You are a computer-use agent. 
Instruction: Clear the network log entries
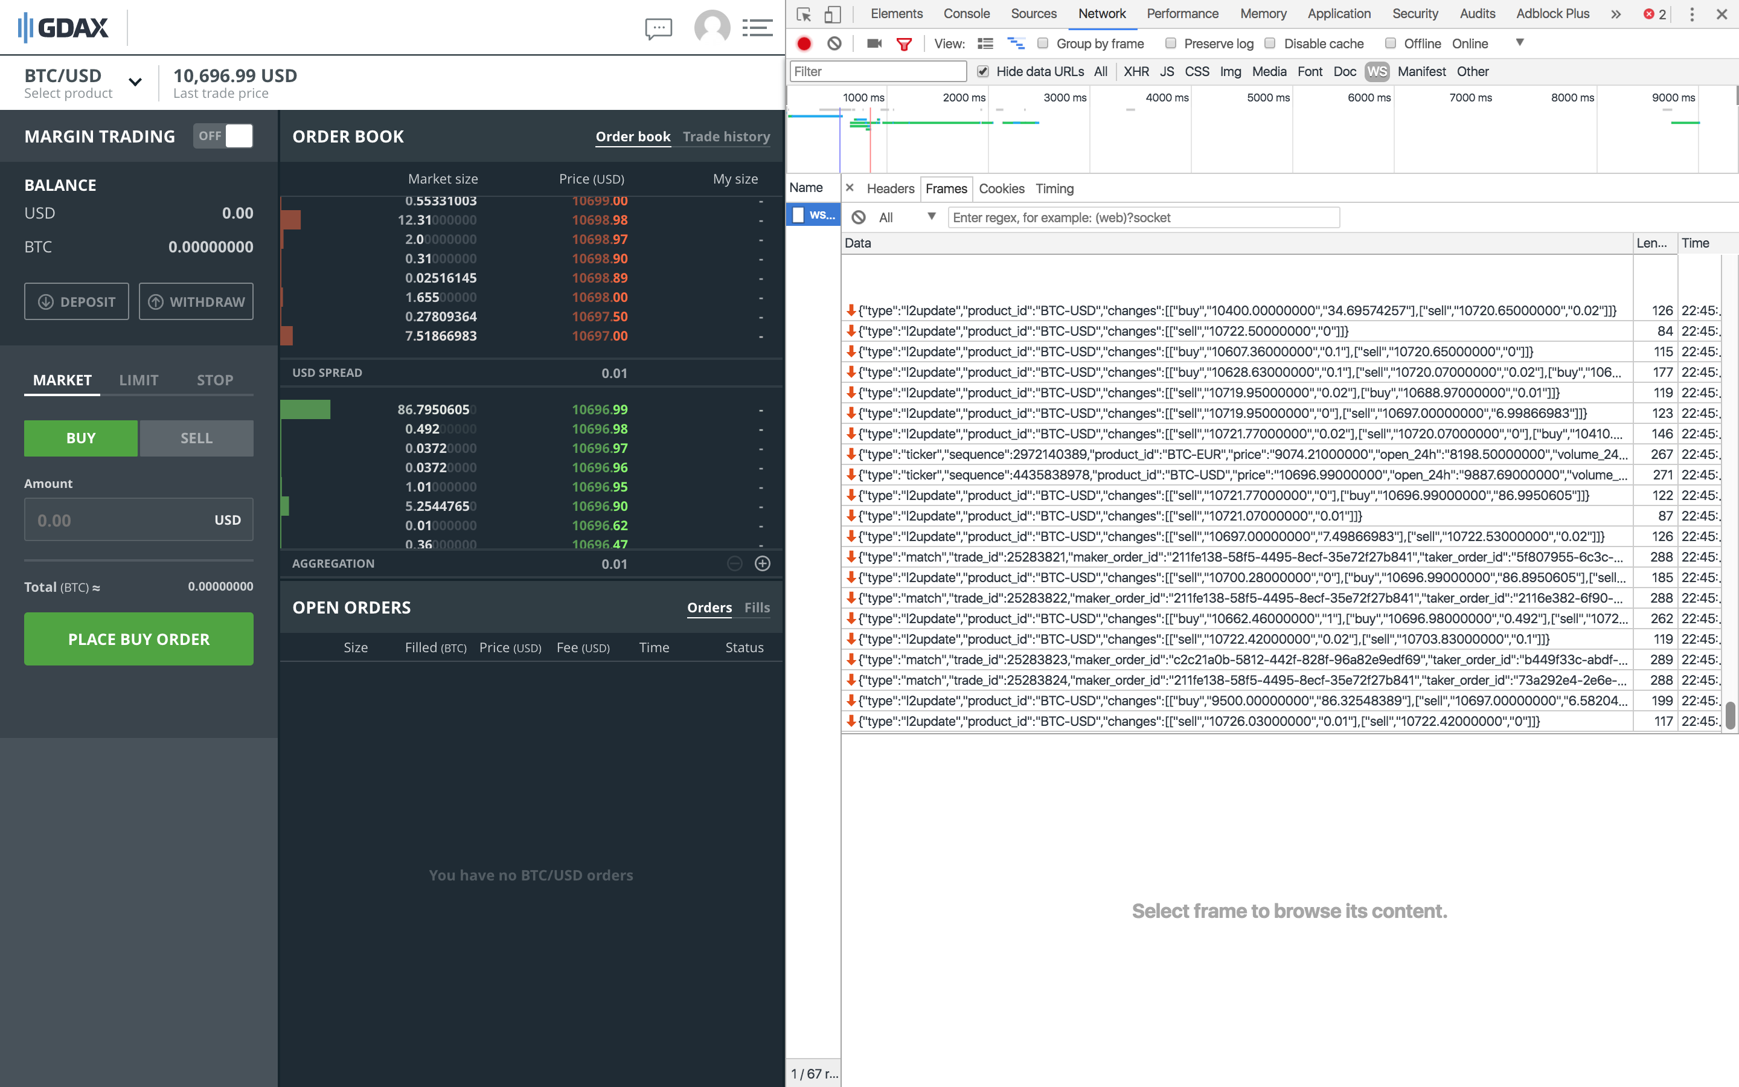click(x=833, y=43)
